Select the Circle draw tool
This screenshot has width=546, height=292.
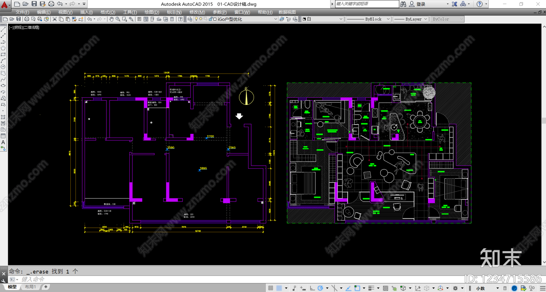tap(3, 67)
